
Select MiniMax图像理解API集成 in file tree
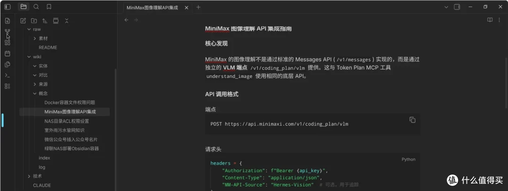[65, 112]
